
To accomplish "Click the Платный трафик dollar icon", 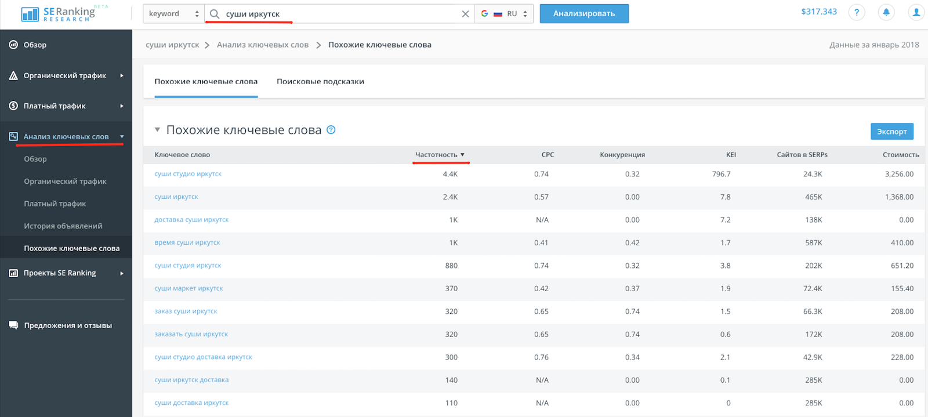I will click(13, 106).
